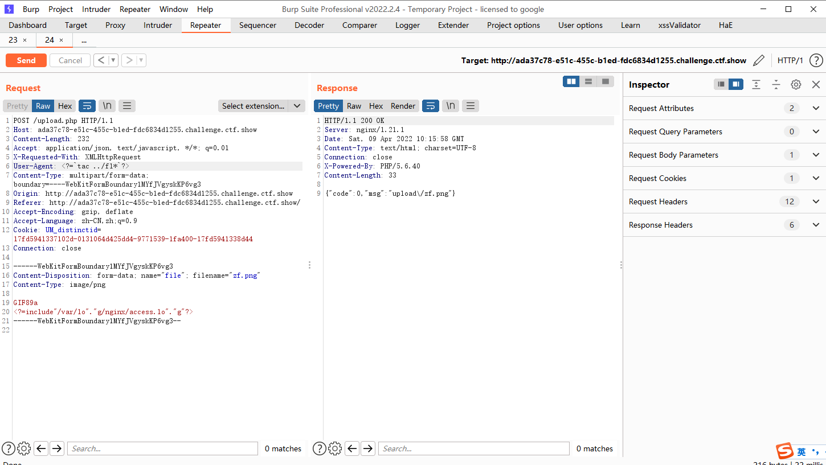Open the HaE tab
Image resolution: width=826 pixels, height=465 pixels.
point(726,25)
